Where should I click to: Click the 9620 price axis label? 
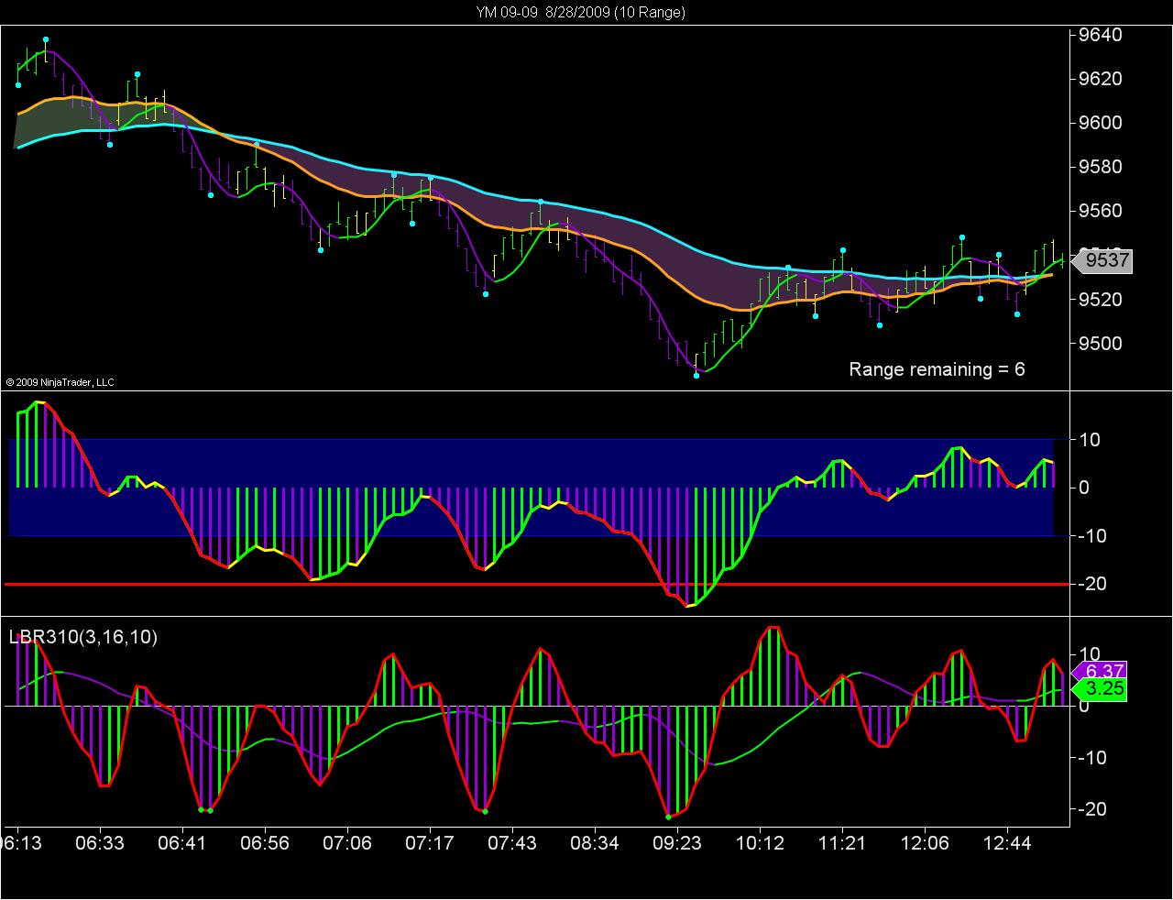pos(1102,79)
